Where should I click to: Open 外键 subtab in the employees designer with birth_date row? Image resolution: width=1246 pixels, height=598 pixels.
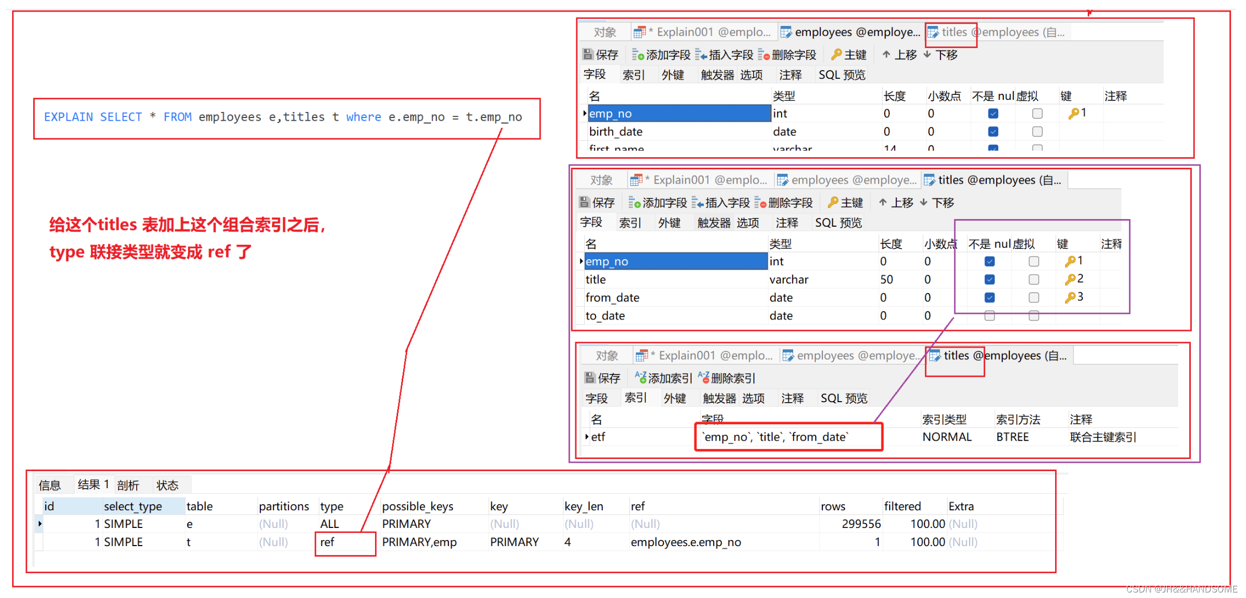pyautogui.click(x=672, y=75)
